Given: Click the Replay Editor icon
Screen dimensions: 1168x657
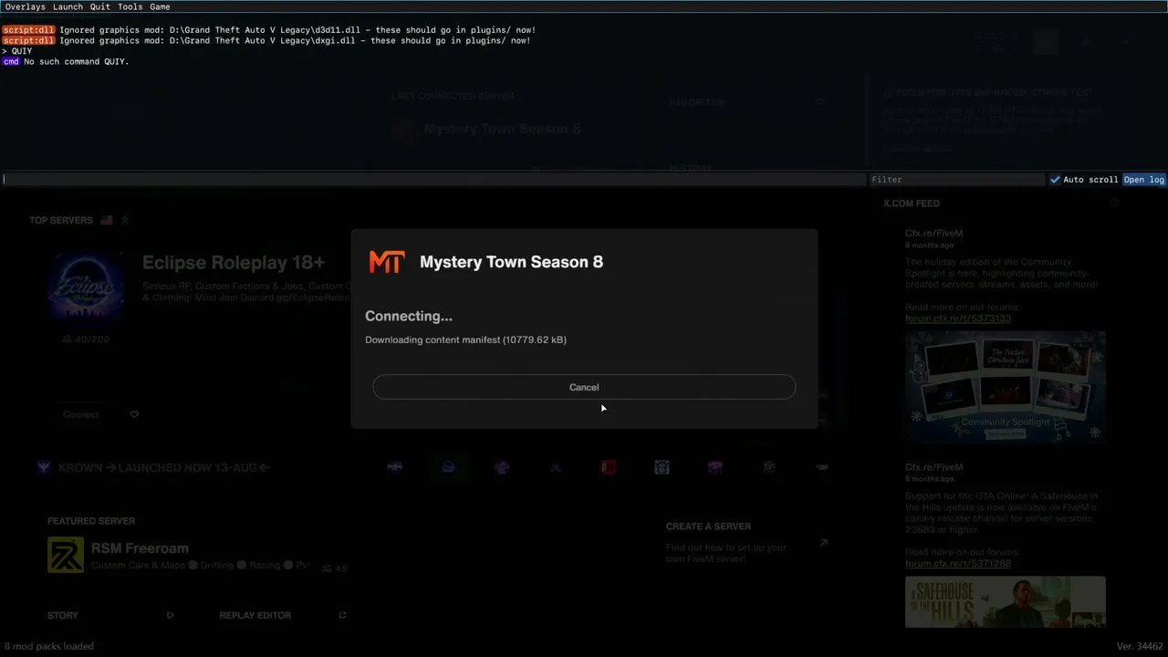Looking at the screenshot, I should pyautogui.click(x=342, y=615).
